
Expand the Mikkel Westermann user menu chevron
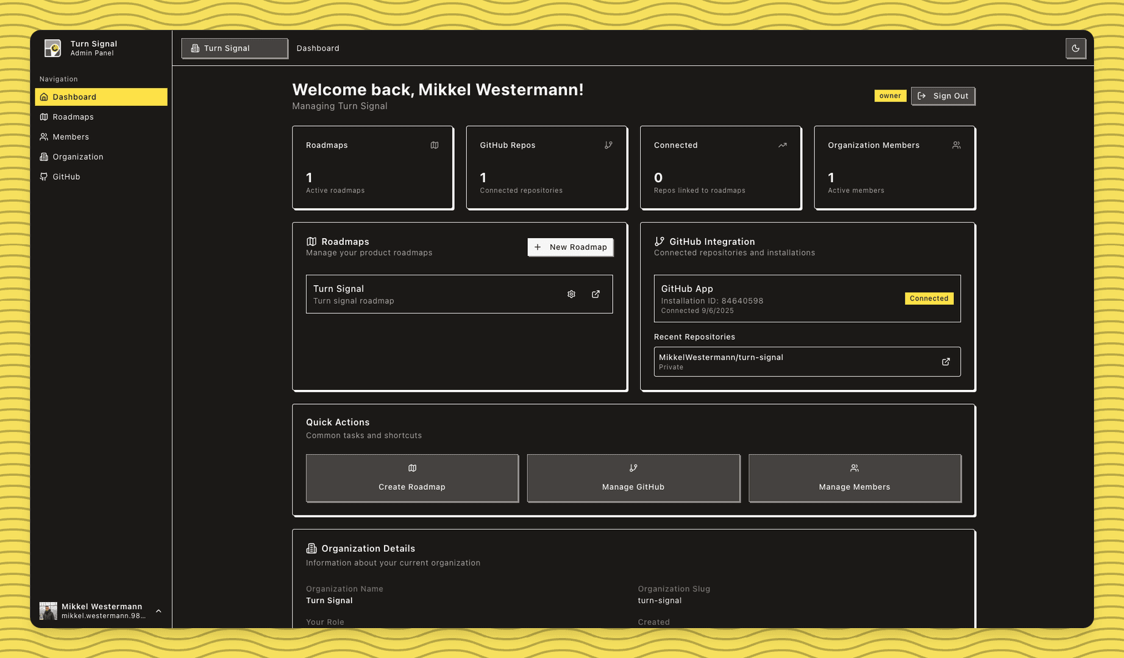click(x=158, y=611)
